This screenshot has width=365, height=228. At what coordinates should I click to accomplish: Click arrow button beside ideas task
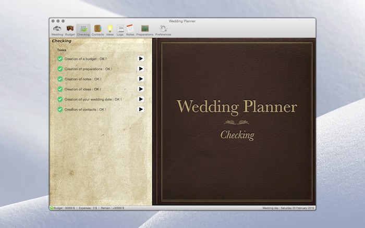141,89
